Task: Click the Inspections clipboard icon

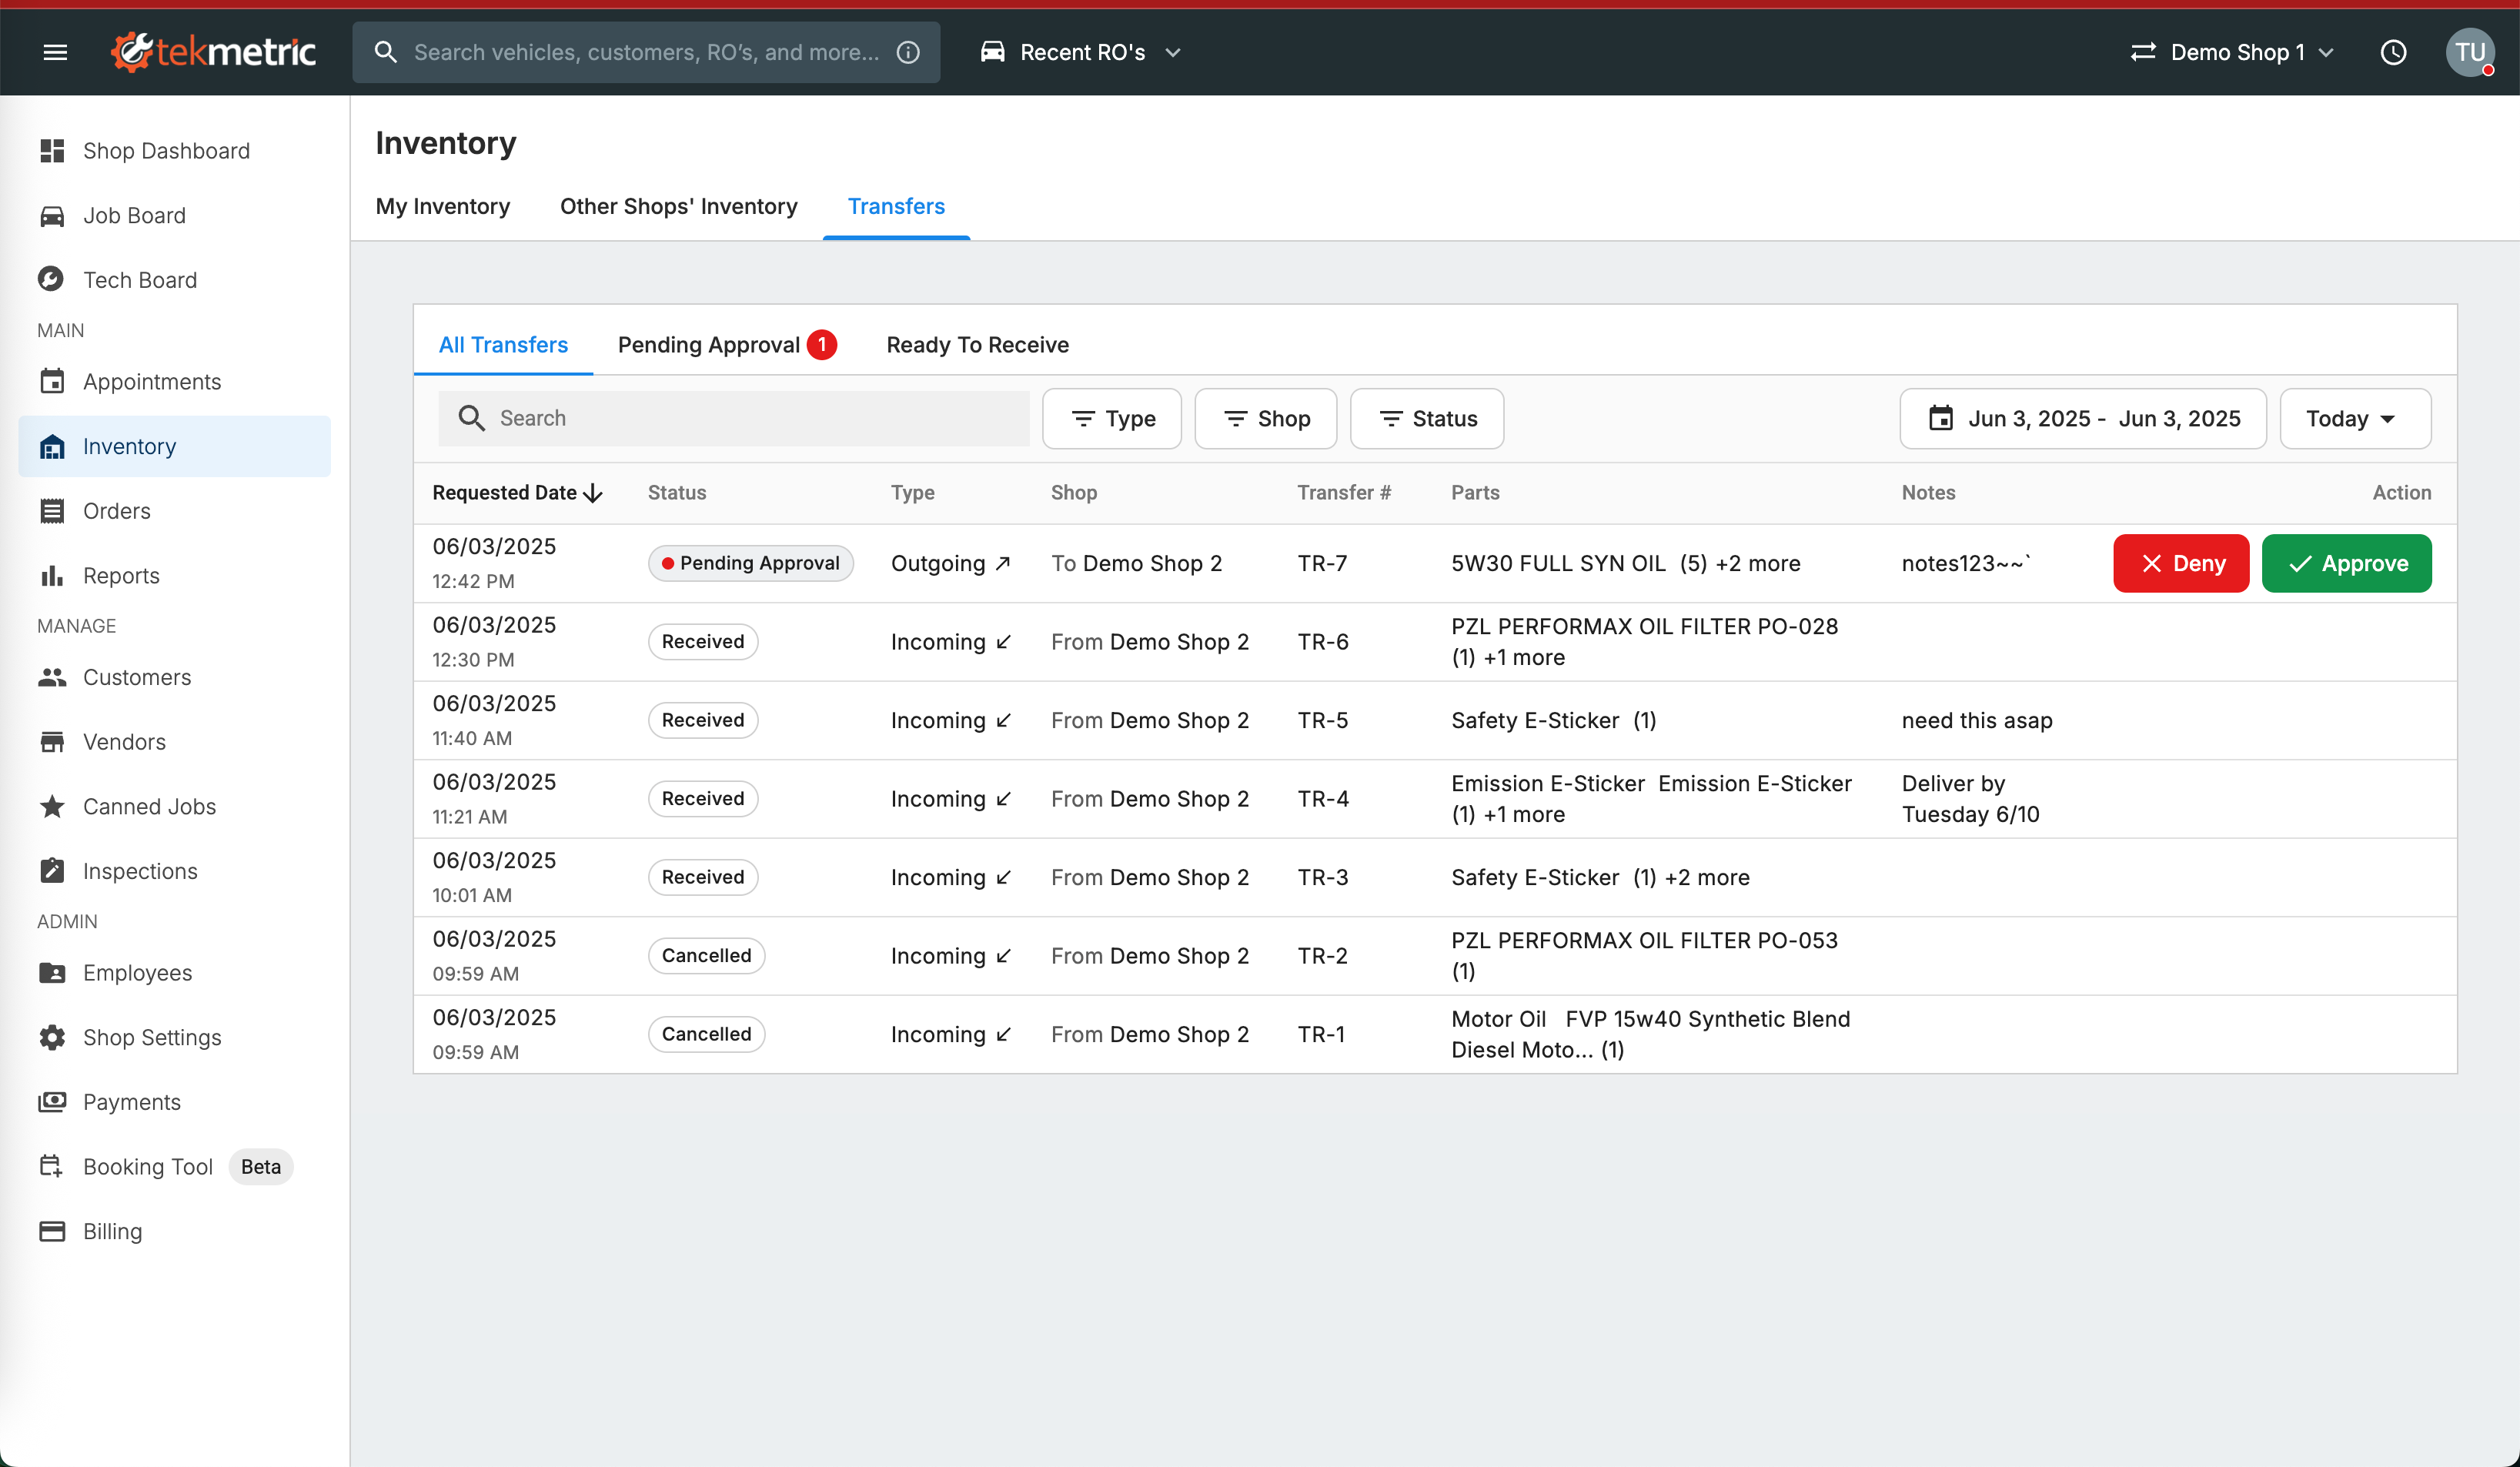Action: pyautogui.click(x=52, y=871)
